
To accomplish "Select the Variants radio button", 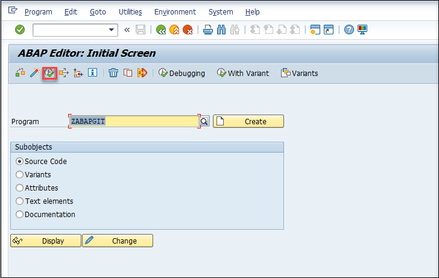I will (19, 175).
